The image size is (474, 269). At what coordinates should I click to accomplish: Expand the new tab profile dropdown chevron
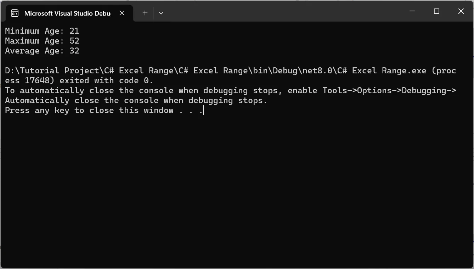pos(161,13)
